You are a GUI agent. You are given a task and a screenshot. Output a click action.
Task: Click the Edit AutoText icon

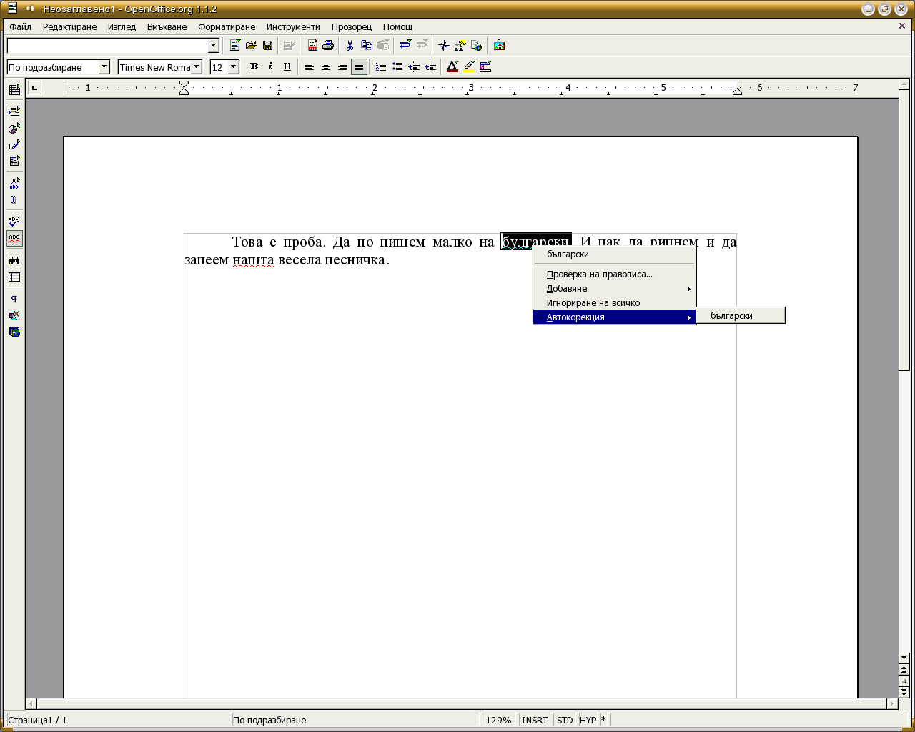click(14, 184)
